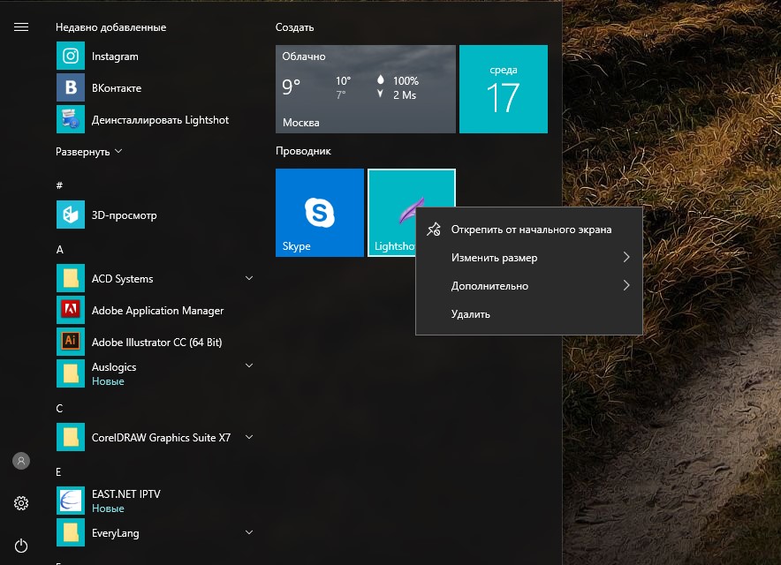Choose Удалить in the context menu
781x565 pixels.
[x=470, y=314]
